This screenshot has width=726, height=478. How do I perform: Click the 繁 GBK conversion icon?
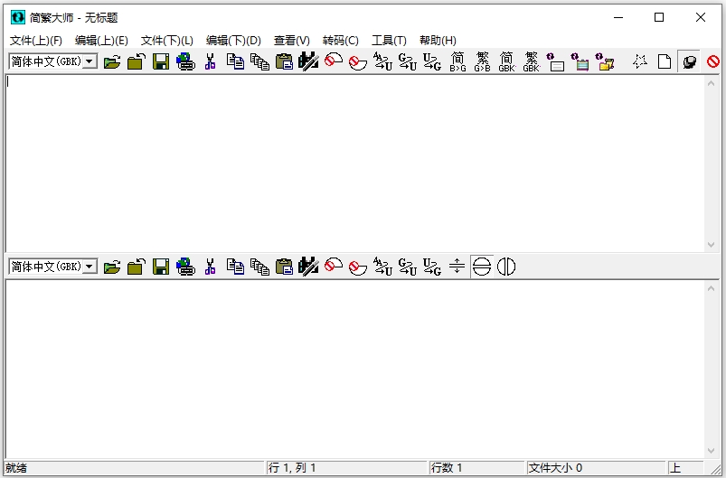pos(531,61)
